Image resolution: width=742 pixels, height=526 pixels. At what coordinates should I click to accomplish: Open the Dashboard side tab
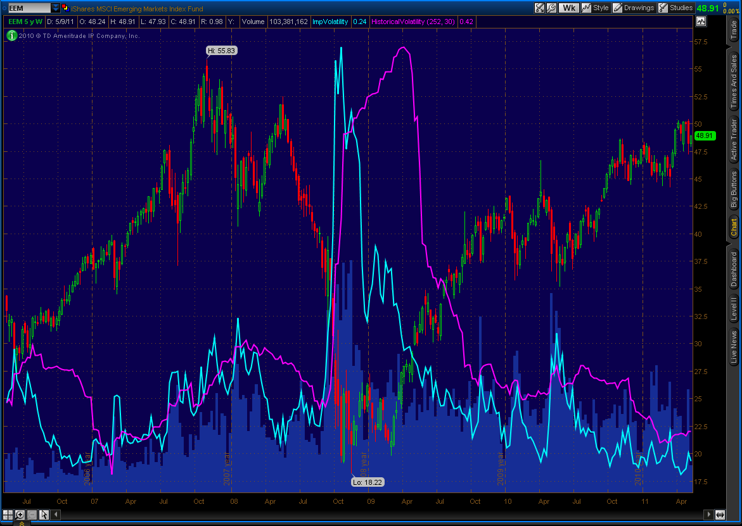[x=734, y=269]
